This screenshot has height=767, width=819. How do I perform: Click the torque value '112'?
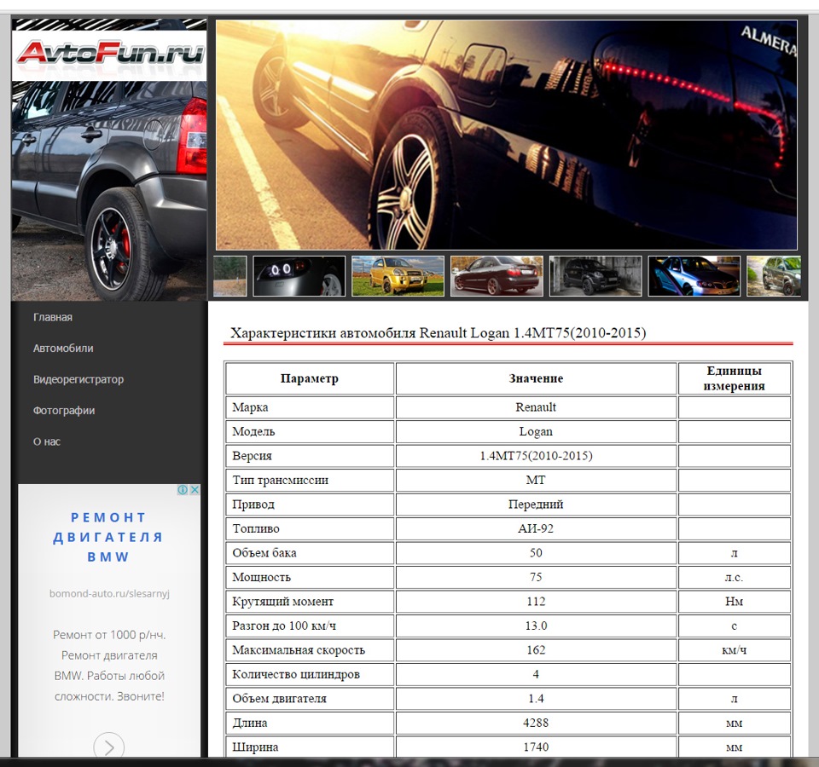click(x=536, y=602)
